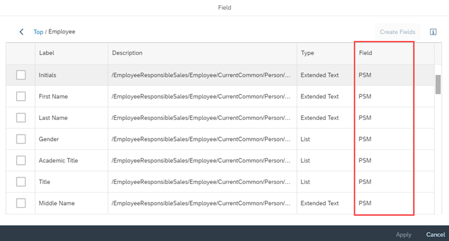Tick the Initials row checkbox
The height and width of the screenshot is (241, 449).
pos(21,75)
